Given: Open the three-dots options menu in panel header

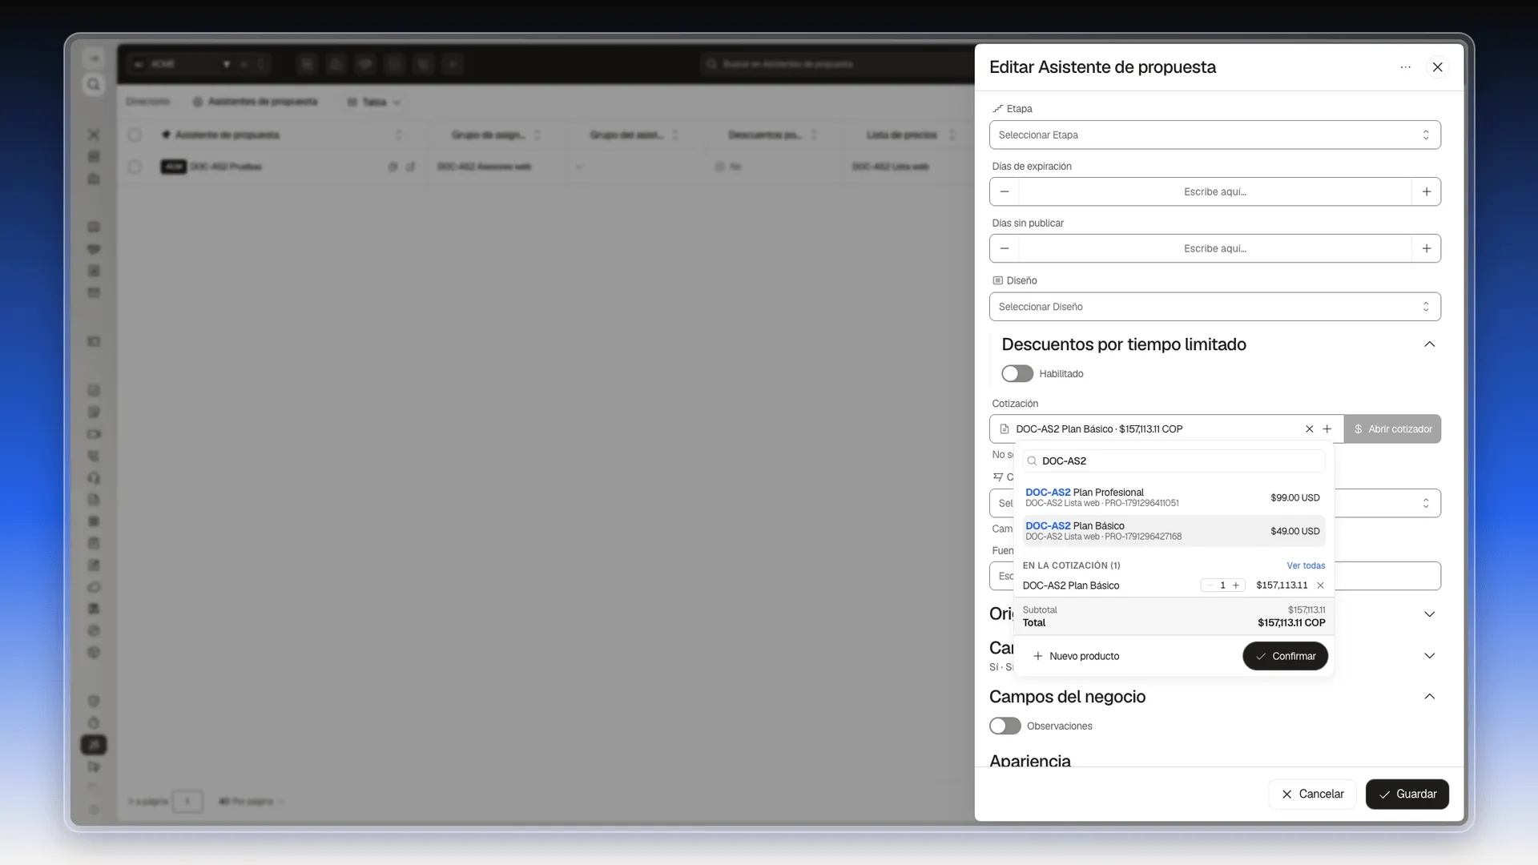Looking at the screenshot, I should (x=1405, y=67).
